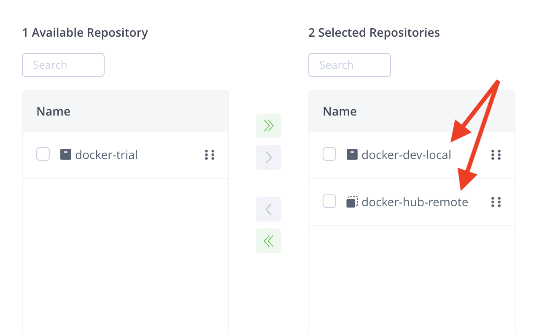
Task: Open the six-dot actions menu for docker-hub-remote
Action: (x=496, y=202)
